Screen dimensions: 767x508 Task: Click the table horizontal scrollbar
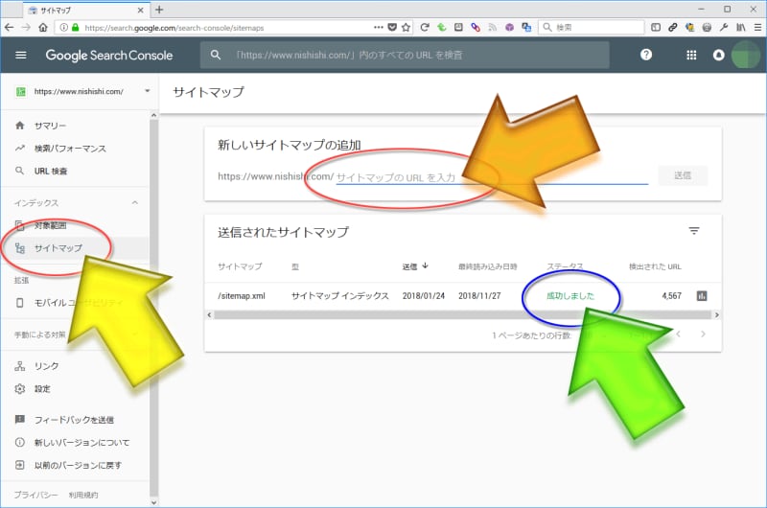(462, 315)
